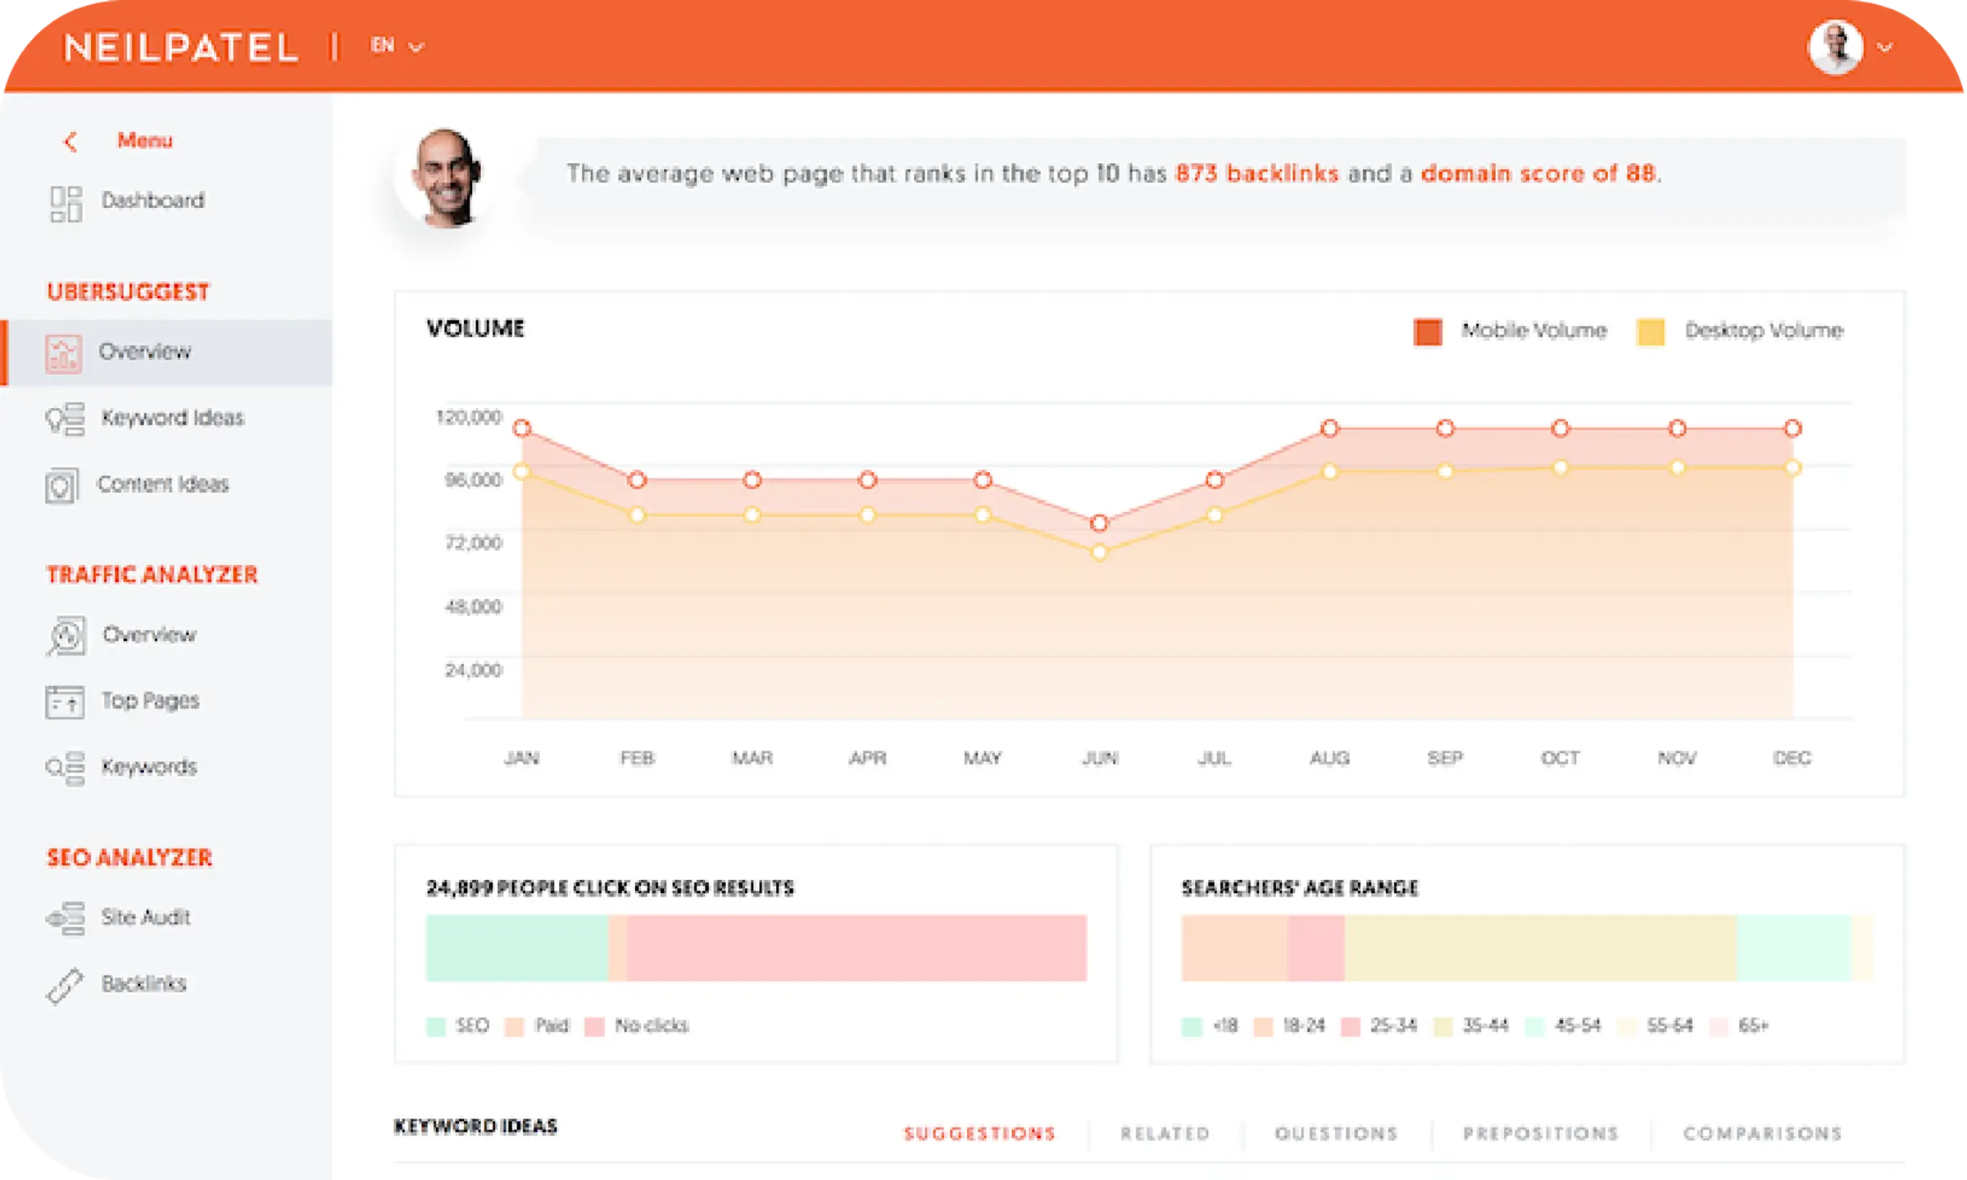
Task: Toggle the Desktop Volume legend swatch
Action: [1650, 332]
